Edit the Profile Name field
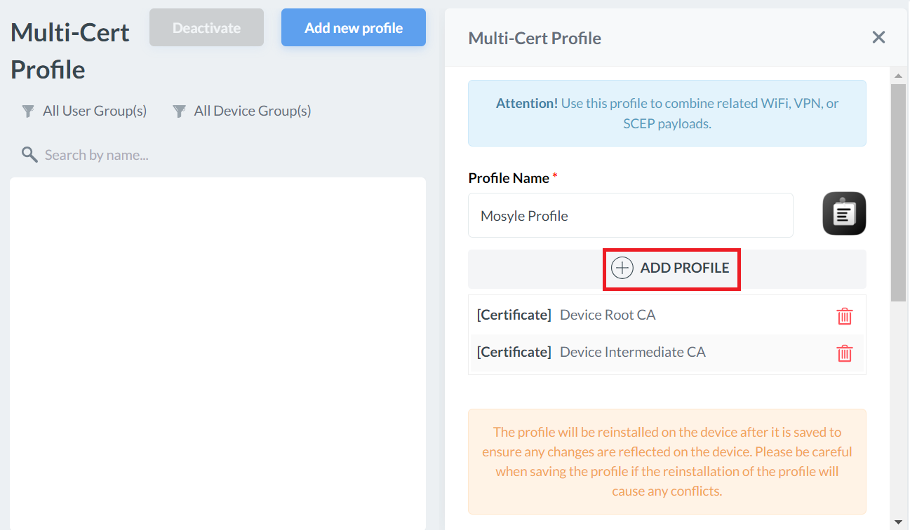The image size is (910, 530). (630, 216)
